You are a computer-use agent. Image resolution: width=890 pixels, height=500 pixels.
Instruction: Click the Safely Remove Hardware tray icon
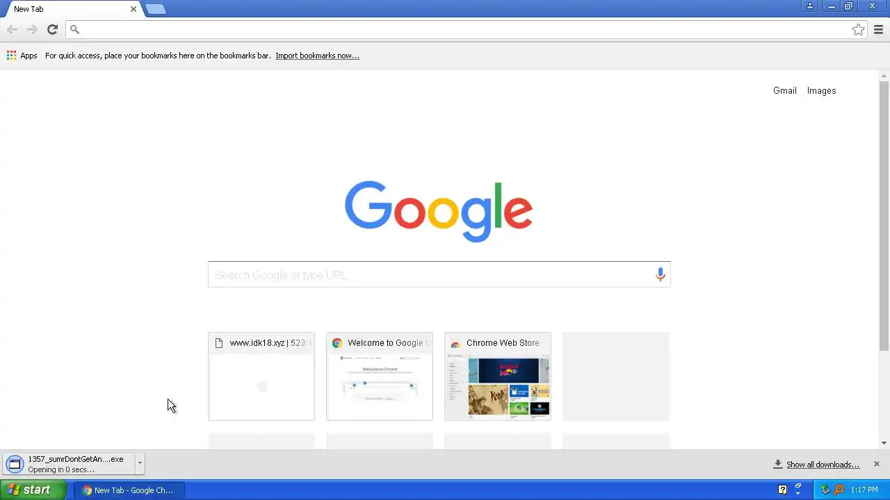[x=825, y=490]
